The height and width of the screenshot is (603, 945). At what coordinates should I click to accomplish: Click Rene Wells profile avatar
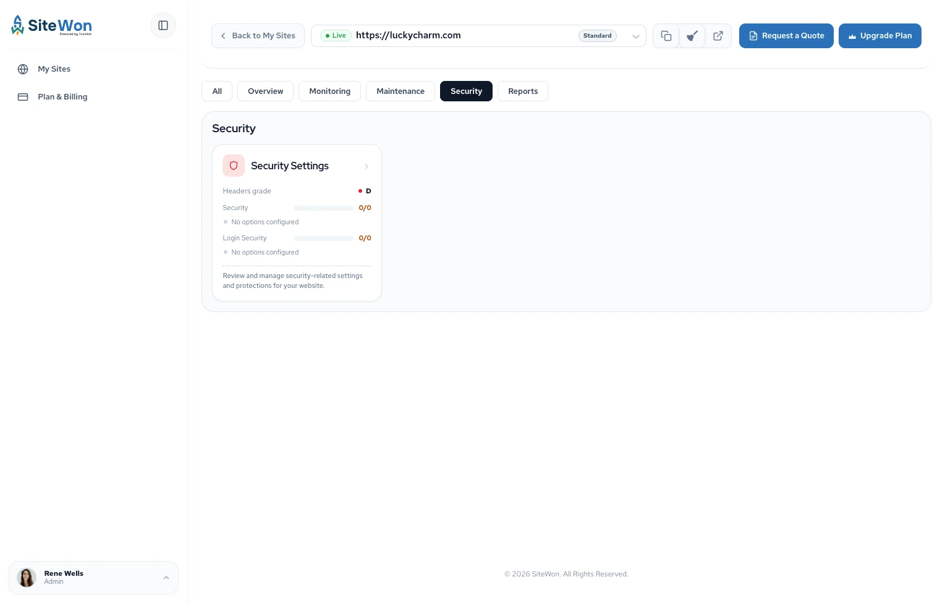coord(26,578)
